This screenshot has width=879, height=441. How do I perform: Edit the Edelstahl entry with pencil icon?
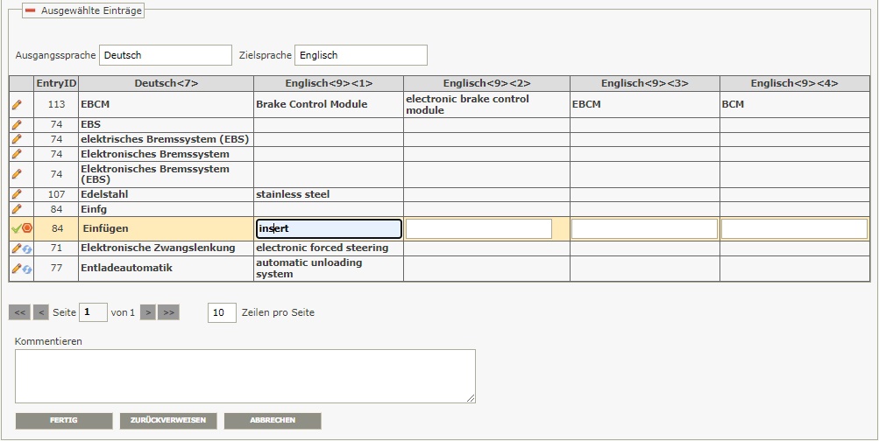pyautogui.click(x=17, y=194)
